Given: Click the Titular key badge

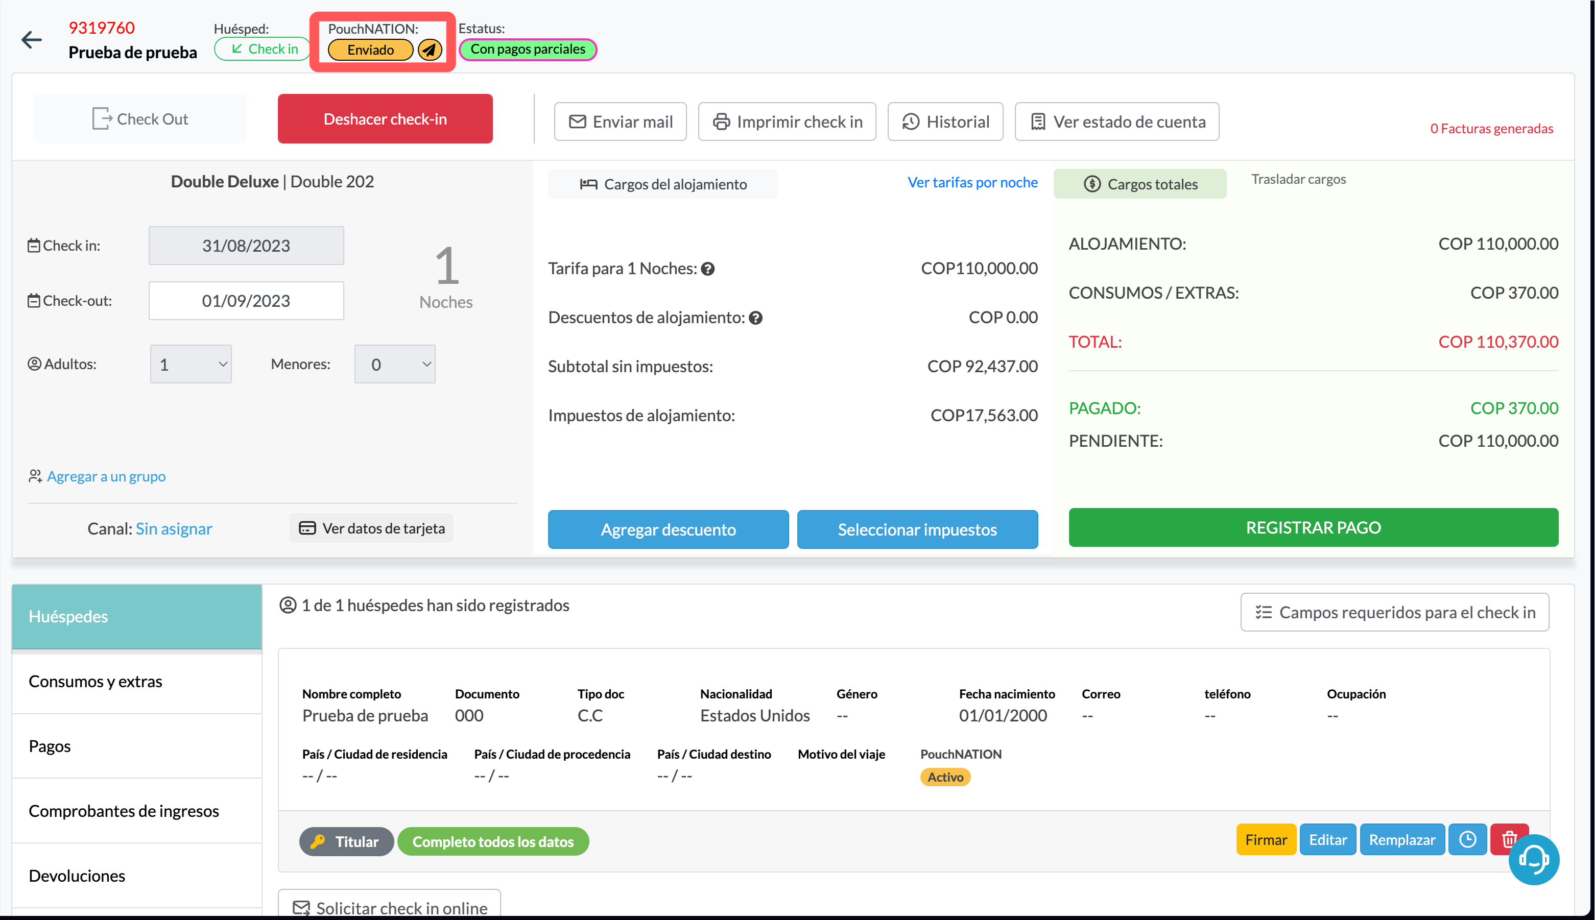Looking at the screenshot, I should 346,841.
